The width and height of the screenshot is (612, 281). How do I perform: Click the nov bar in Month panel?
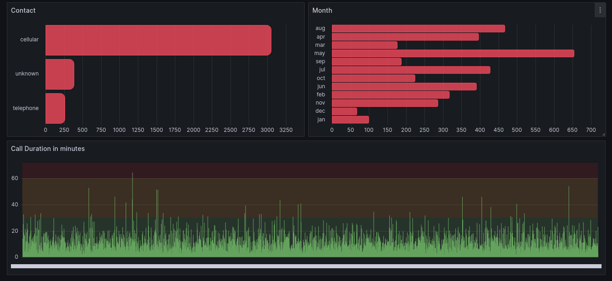click(x=385, y=103)
